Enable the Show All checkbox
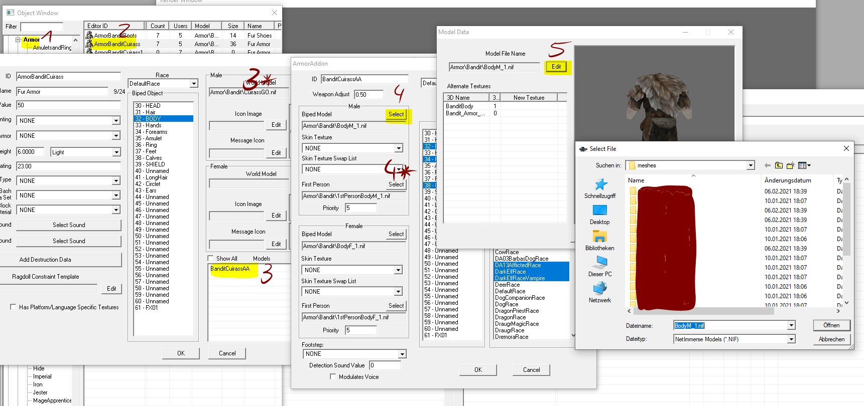Image resolution: width=864 pixels, height=406 pixels. (211, 259)
